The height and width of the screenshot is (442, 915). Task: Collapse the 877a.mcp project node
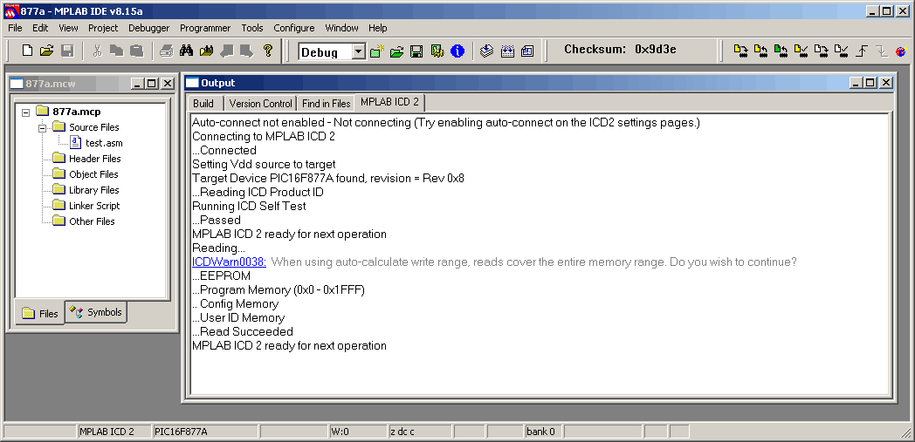25,112
